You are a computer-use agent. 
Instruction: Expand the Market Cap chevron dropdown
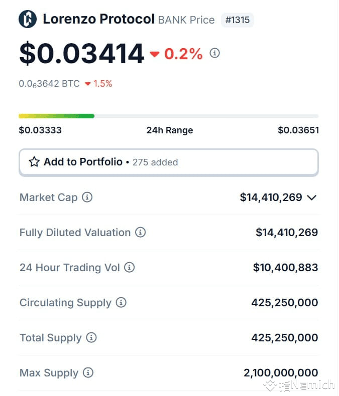[312, 197]
